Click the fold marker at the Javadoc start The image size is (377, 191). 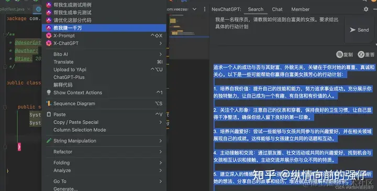5,35
